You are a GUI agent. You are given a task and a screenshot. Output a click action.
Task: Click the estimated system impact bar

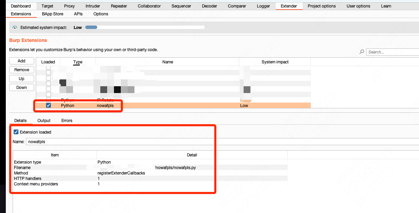pos(145,28)
